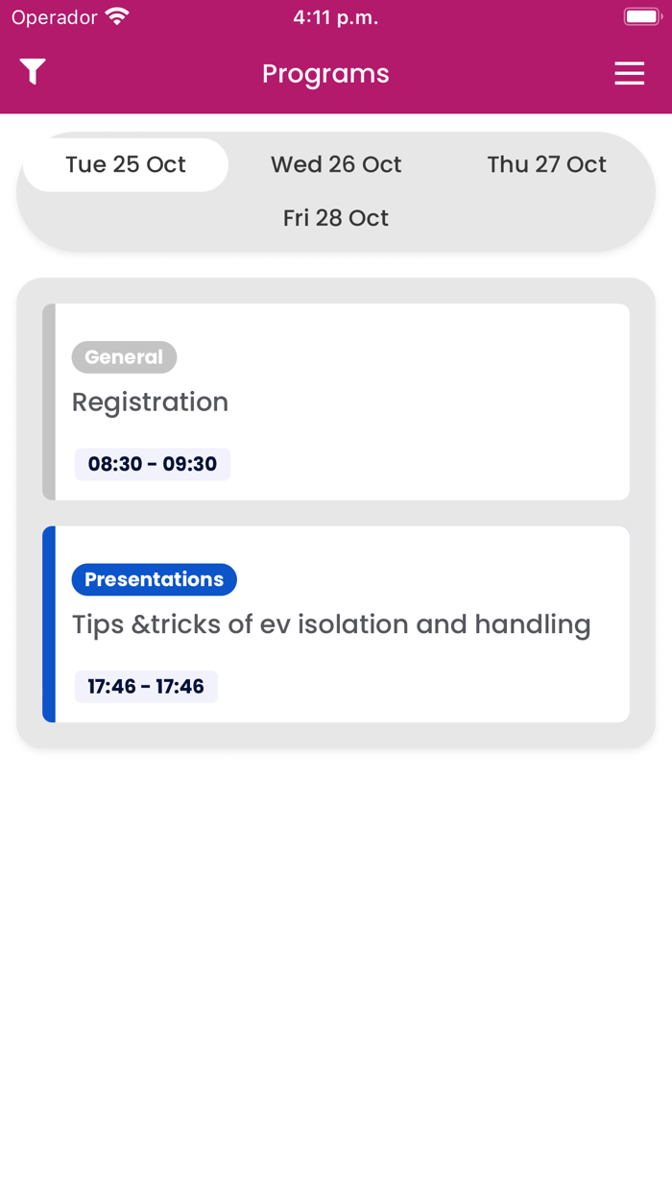Tap the 17:46 - 17:46 time badge
The image size is (672, 1195).
(x=146, y=687)
